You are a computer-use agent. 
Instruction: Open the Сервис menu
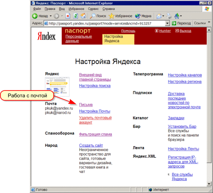(x=93, y=9)
